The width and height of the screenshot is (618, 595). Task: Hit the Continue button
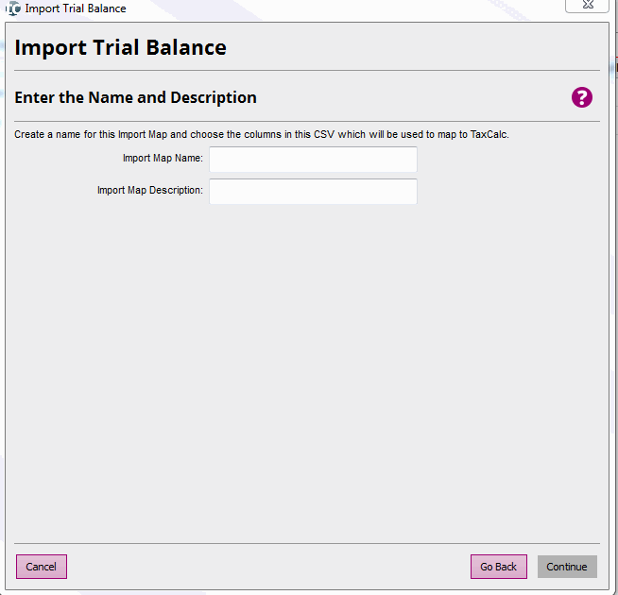click(x=567, y=567)
